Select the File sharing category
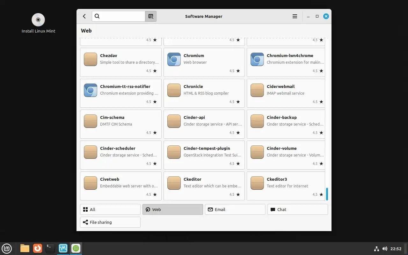This screenshot has height=255, width=408. (x=110, y=222)
